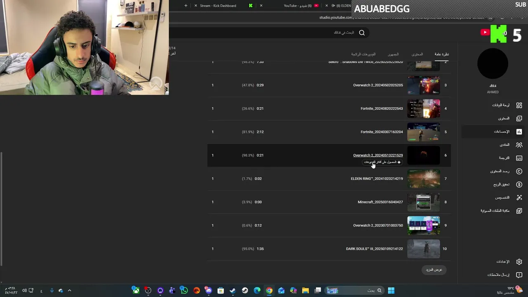Click thumbnail of Overwatch 2 video ranked 9
The image size is (528, 297).
(424, 225)
